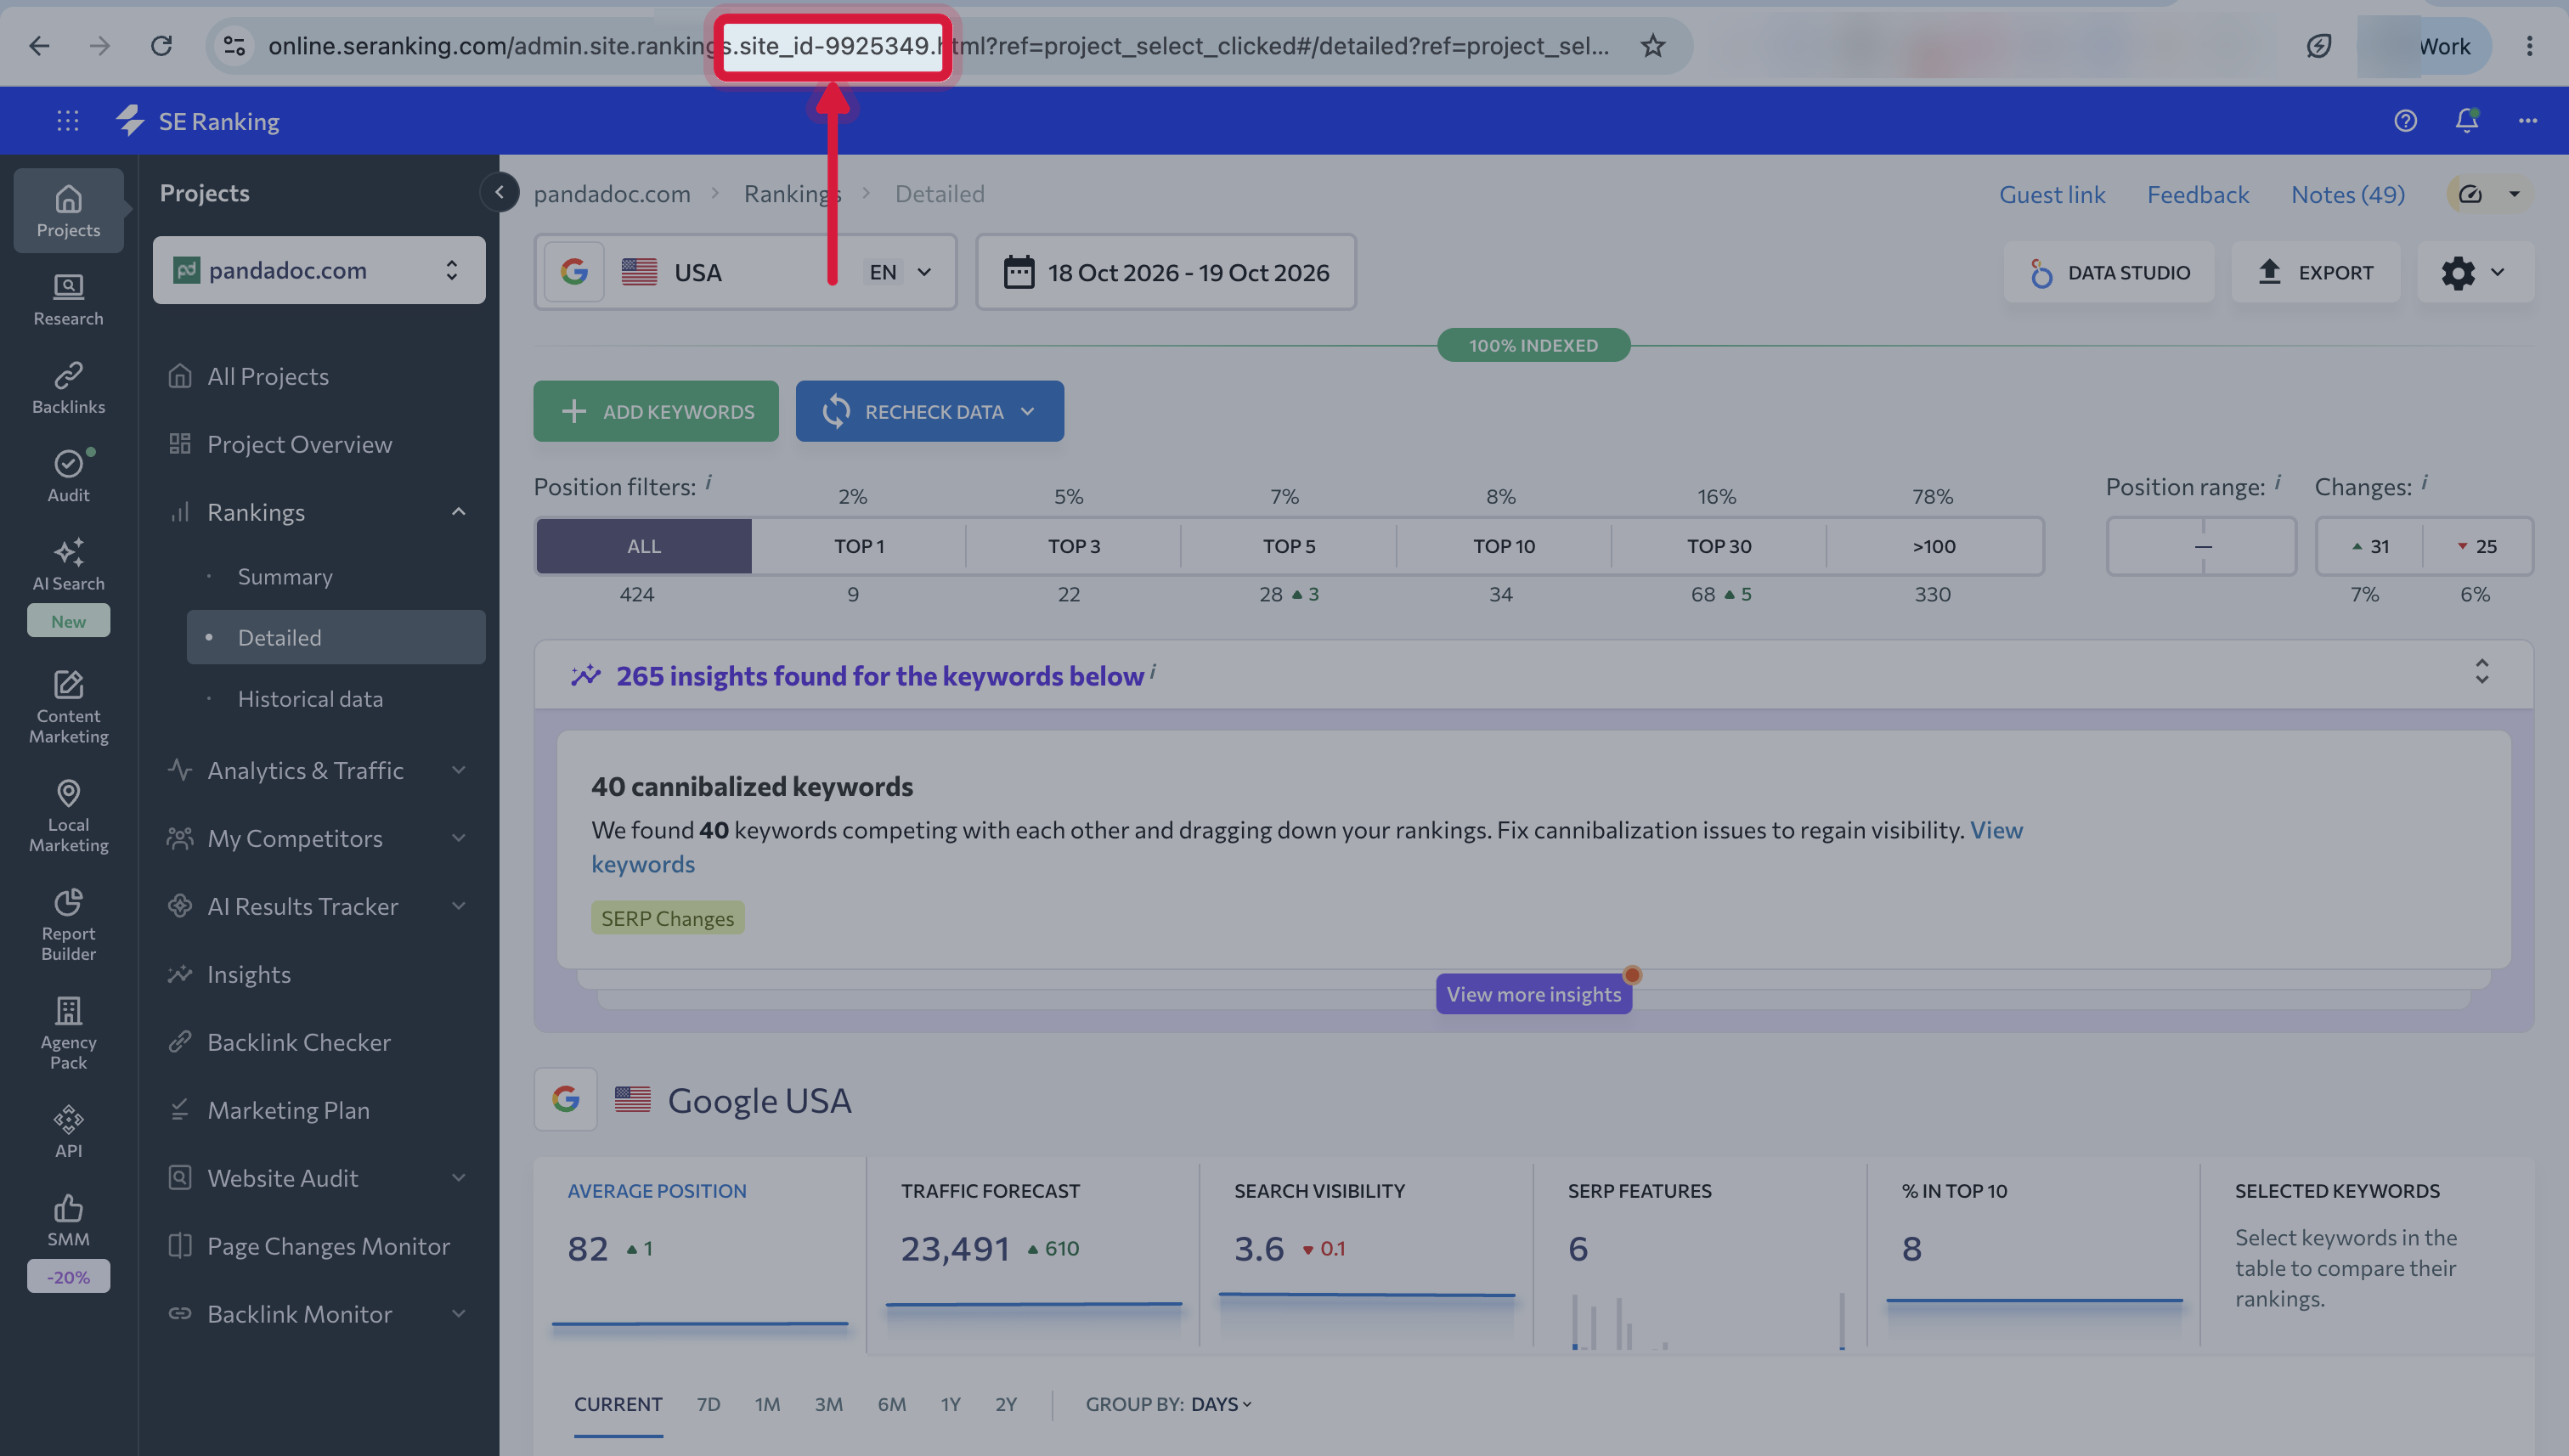
Task: Switch chart to the 3M tab
Action: click(828, 1404)
